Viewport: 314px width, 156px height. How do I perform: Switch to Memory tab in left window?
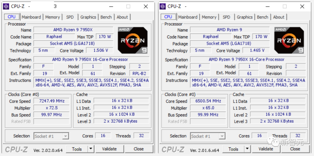click(x=52, y=17)
